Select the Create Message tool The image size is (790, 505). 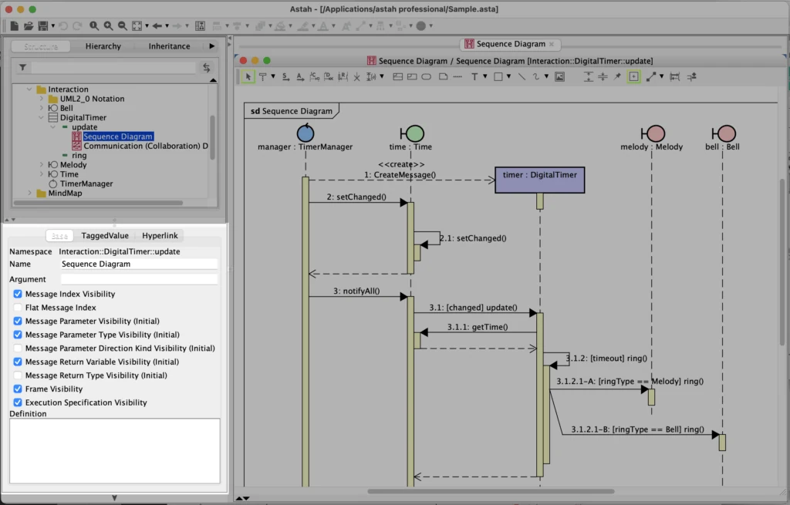[x=315, y=76]
